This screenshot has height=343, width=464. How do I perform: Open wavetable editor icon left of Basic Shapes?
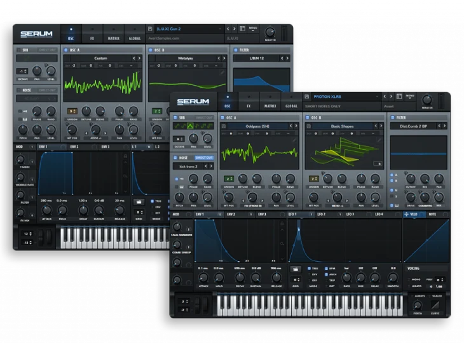coord(309,126)
